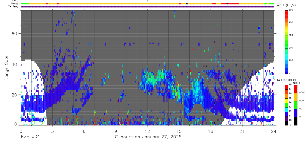
Task: Click the 16 label in the TX FRQ legend
Action: (290, 93)
